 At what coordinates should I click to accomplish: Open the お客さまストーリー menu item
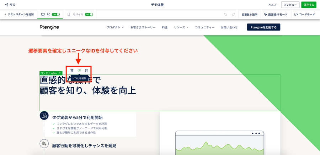[x=143, y=27]
